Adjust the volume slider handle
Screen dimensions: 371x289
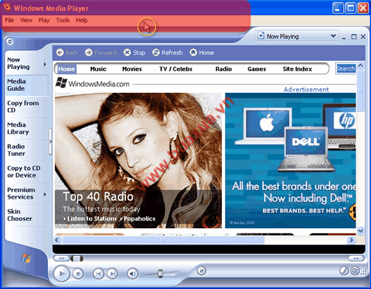(161, 274)
